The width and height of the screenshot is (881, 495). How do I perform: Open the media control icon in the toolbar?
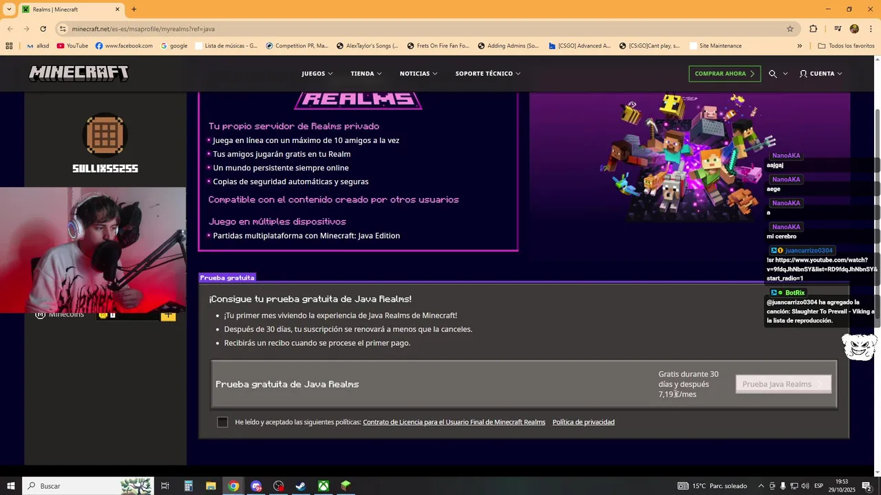pos(838,29)
